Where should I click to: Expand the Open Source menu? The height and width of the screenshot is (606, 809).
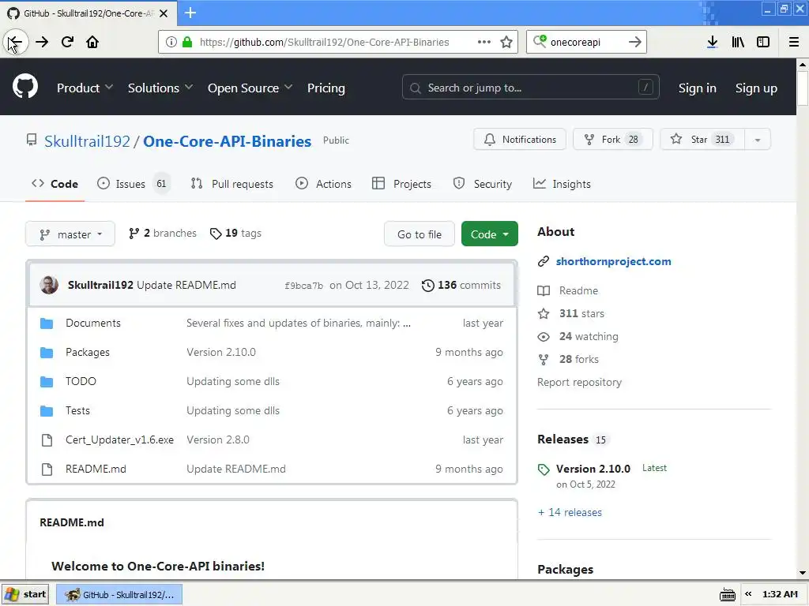coord(250,88)
